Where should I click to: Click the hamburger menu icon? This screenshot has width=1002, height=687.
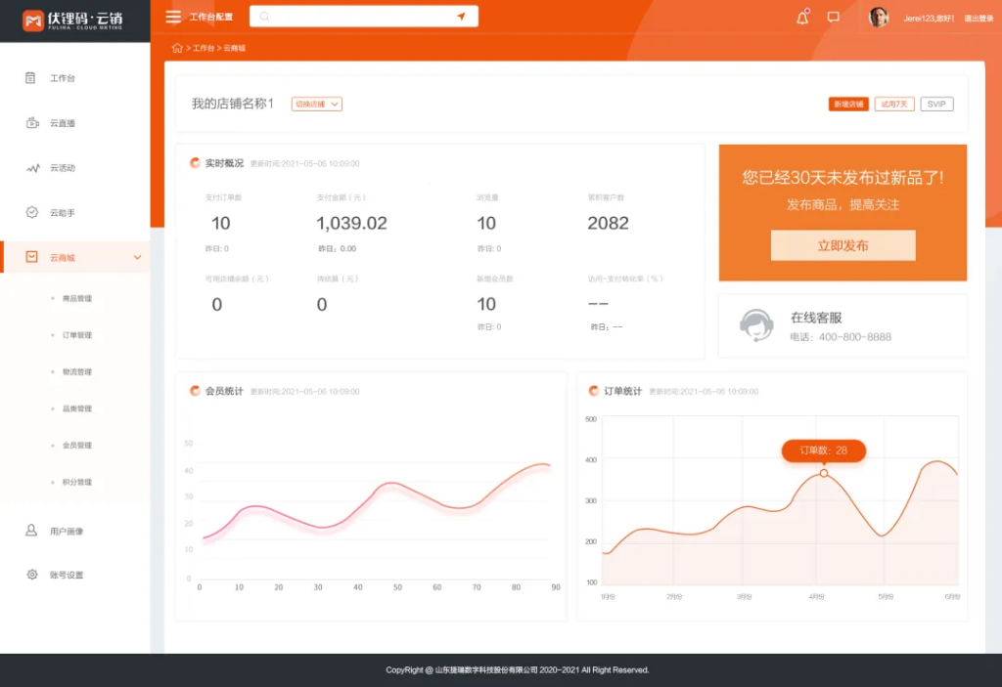pos(174,16)
